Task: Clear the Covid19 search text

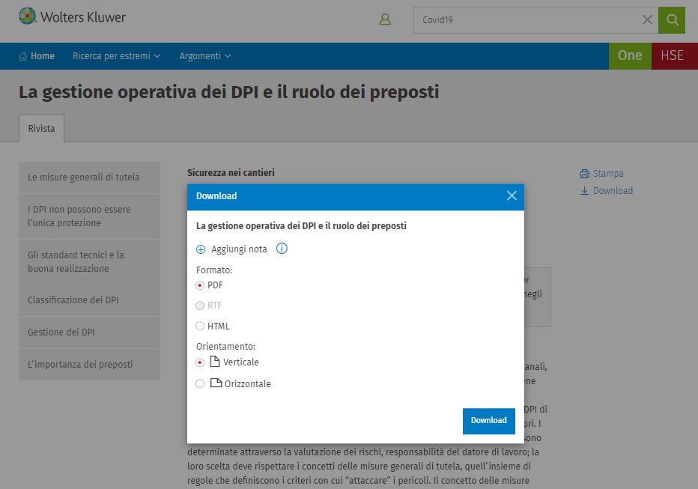Action: coord(648,20)
